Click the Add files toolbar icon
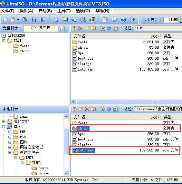182x184 pixels. (x=105, y=19)
